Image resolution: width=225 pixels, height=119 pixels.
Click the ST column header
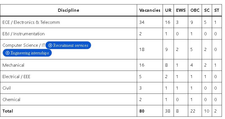217,10
